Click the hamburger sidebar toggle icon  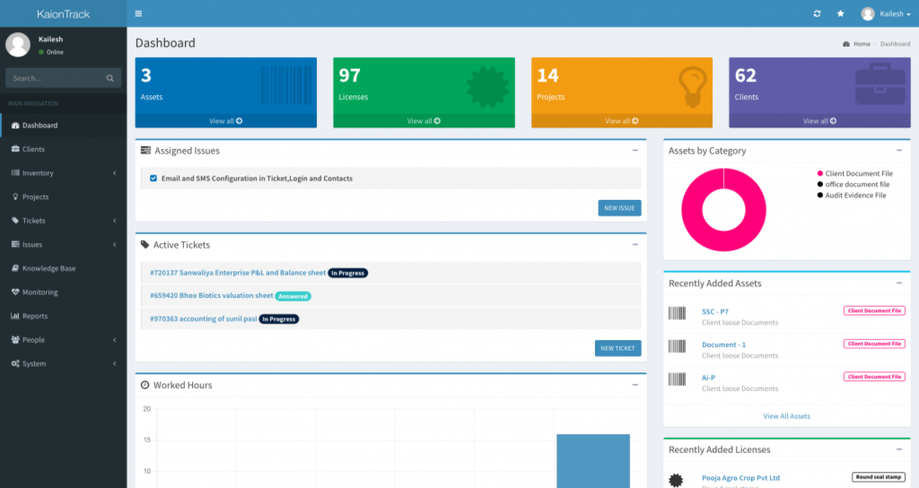[138, 13]
